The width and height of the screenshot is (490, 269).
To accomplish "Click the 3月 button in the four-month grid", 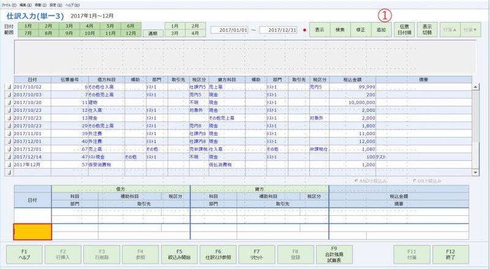I will click(175, 33).
